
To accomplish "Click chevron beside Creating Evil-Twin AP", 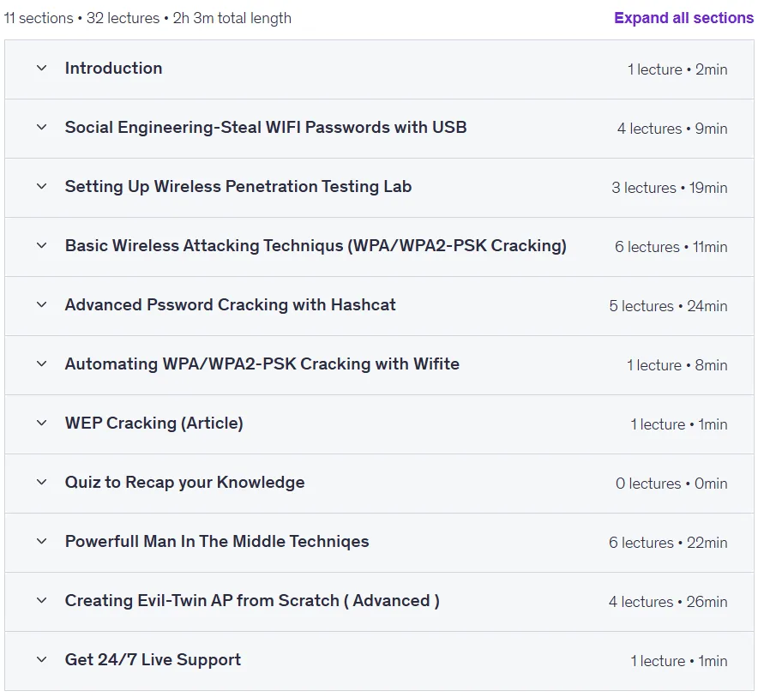I will coord(41,600).
